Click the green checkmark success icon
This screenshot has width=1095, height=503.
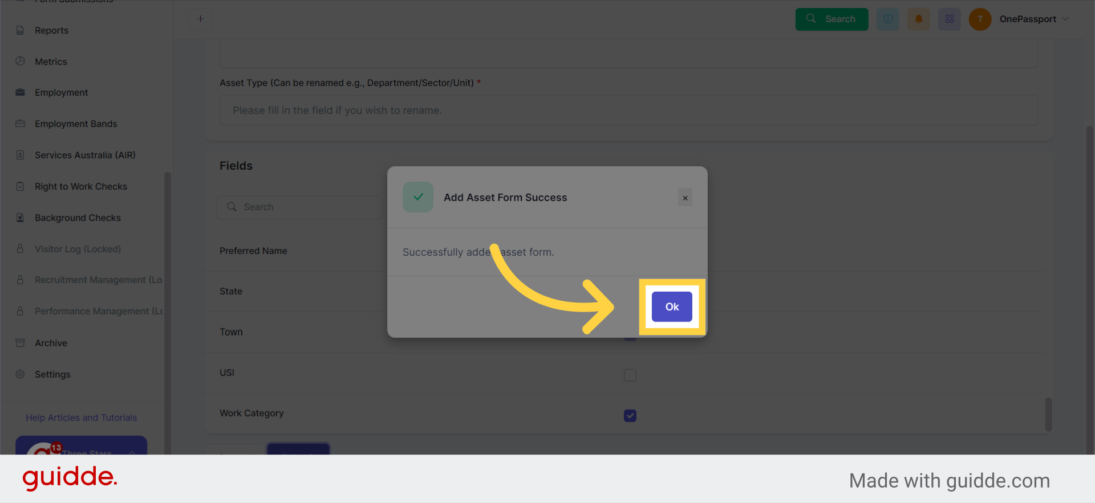click(418, 197)
